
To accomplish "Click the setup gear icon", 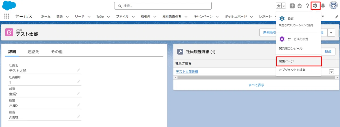I will pos(315,6).
